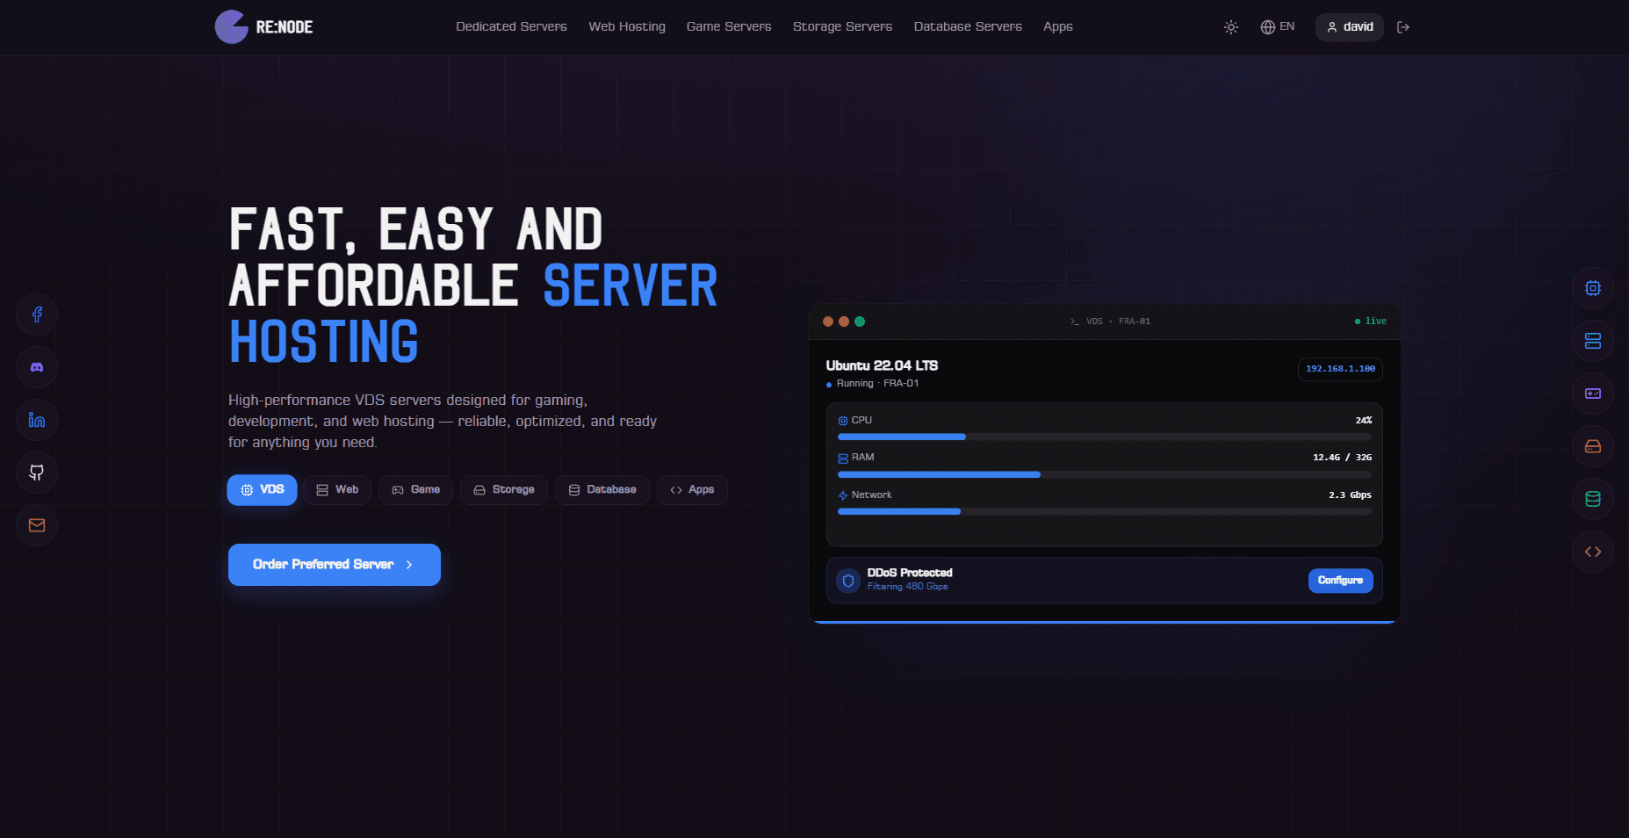
Task: Click the code brackets icon in right sidebar
Action: click(x=1593, y=552)
